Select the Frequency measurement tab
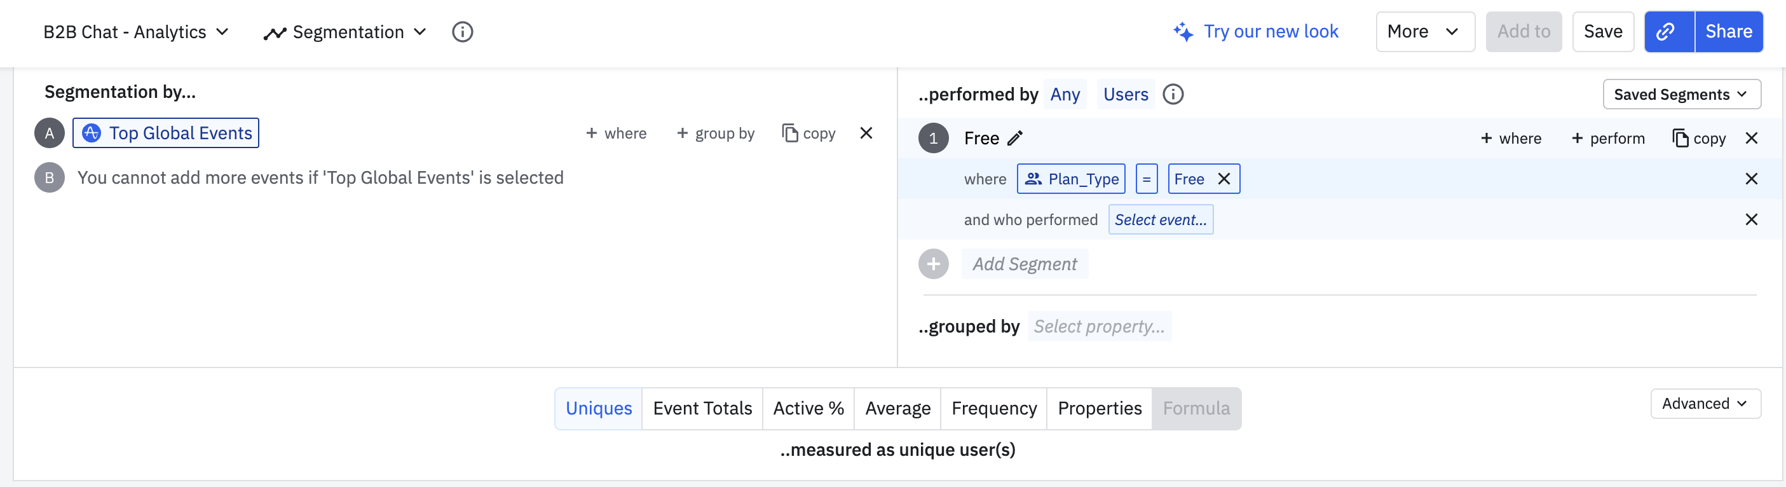 993,409
